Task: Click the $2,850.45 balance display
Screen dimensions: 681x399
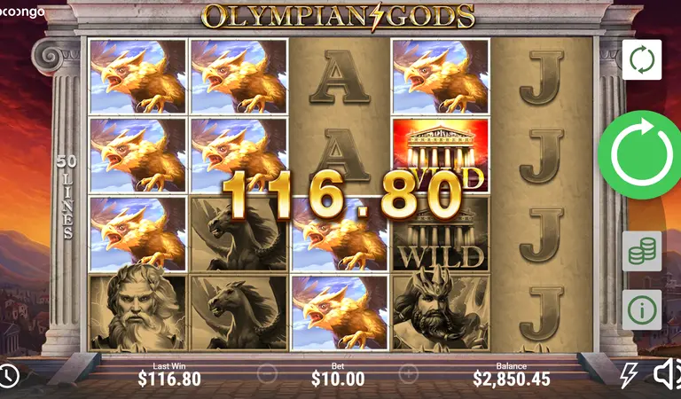Action: (511, 379)
